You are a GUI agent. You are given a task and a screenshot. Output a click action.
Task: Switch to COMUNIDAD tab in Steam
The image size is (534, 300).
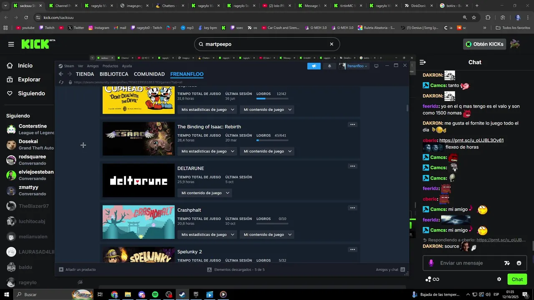click(x=149, y=74)
